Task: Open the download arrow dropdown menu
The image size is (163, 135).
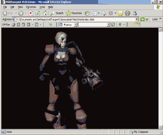Action: tap(124, 25)
